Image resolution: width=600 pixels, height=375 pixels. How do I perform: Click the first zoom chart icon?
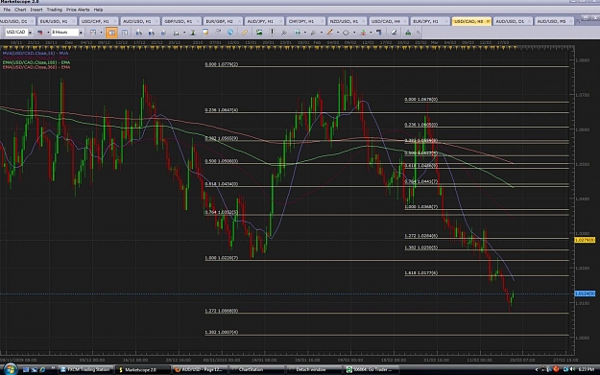[x=138, y=33]
